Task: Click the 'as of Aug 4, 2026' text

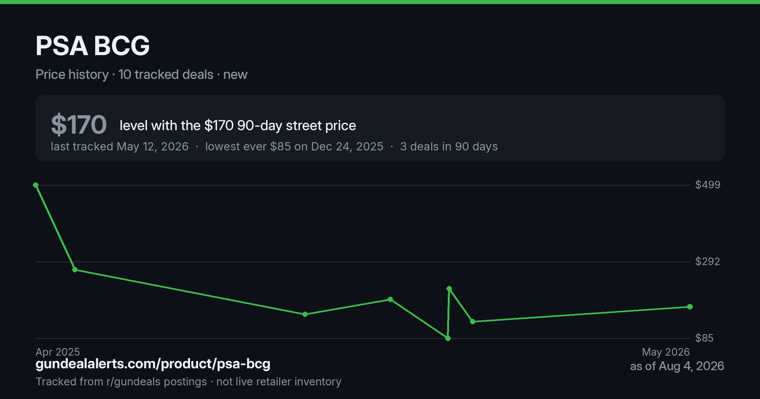Action: coord(677,366)
